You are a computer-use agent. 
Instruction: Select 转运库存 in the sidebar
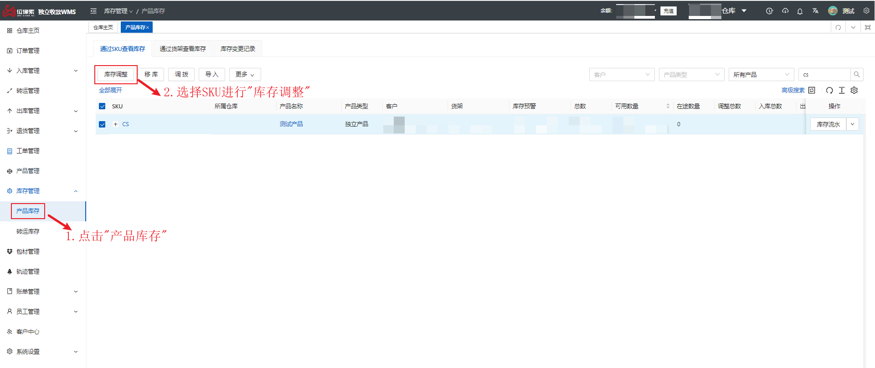click(28, 231)
